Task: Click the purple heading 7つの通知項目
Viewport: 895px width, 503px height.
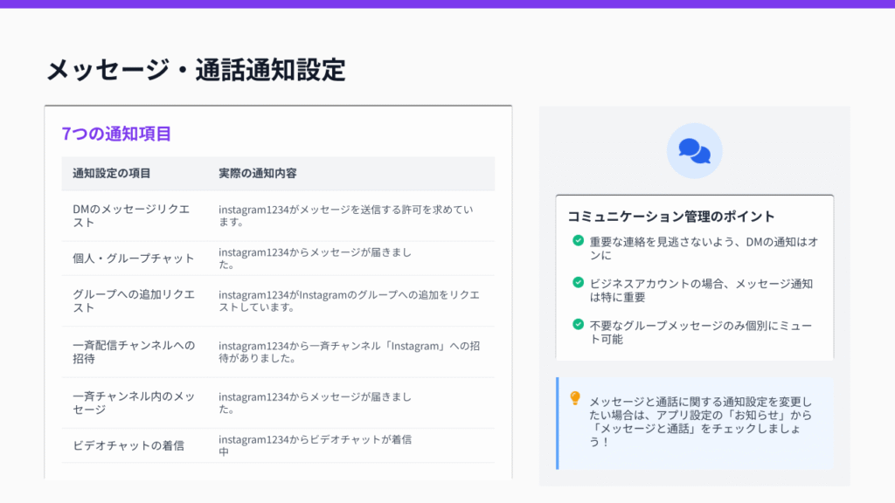Action: point(116,134)
